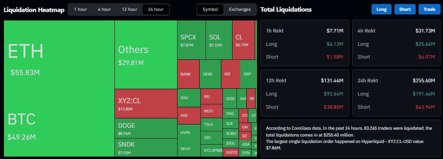Open the Others $29.81M tile
The height and width of the screenshot is (159, 443).
pos(146,55)
